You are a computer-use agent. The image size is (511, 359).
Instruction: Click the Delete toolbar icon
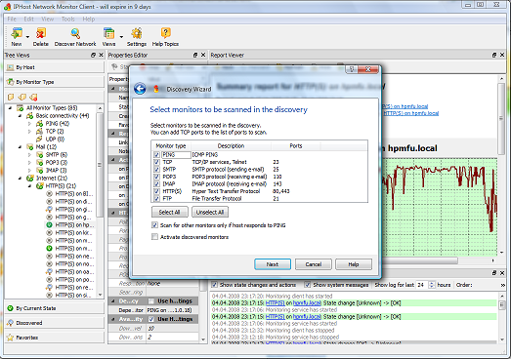click(x=41, y=34)
